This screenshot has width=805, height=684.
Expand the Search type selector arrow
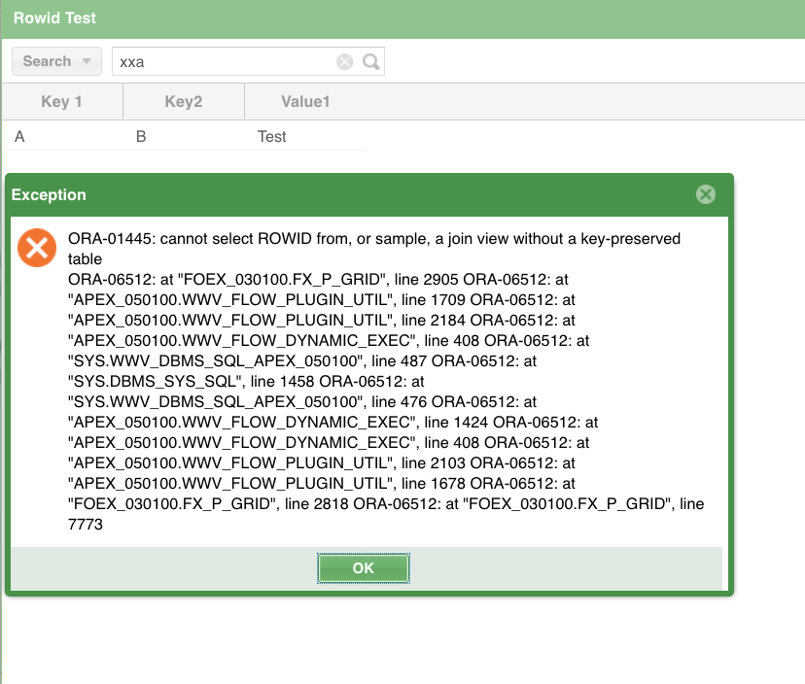click(86, 61)
